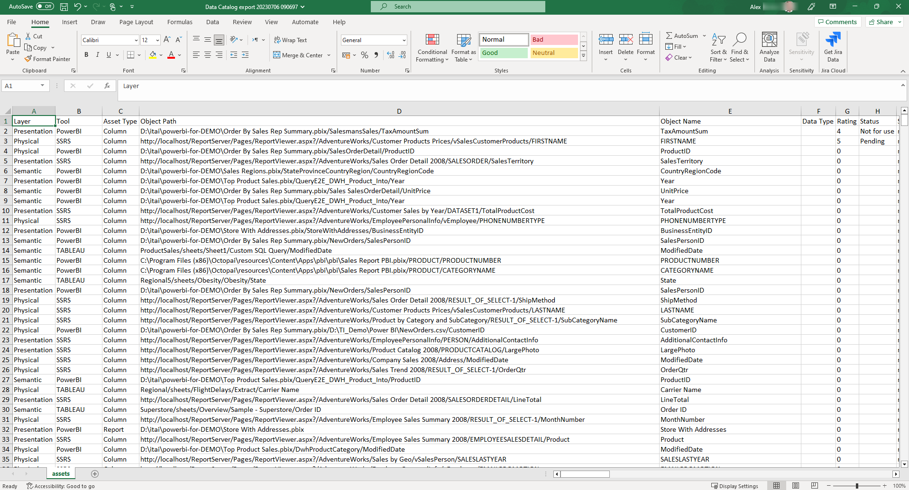The image size is (909, 490).
Task: Click the Increase Decimal icon
Action: (391, 55)
